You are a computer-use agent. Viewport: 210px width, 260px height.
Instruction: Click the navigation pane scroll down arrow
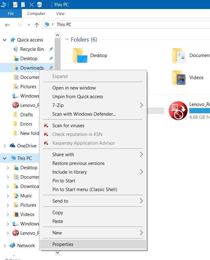[x=57, y=253]
